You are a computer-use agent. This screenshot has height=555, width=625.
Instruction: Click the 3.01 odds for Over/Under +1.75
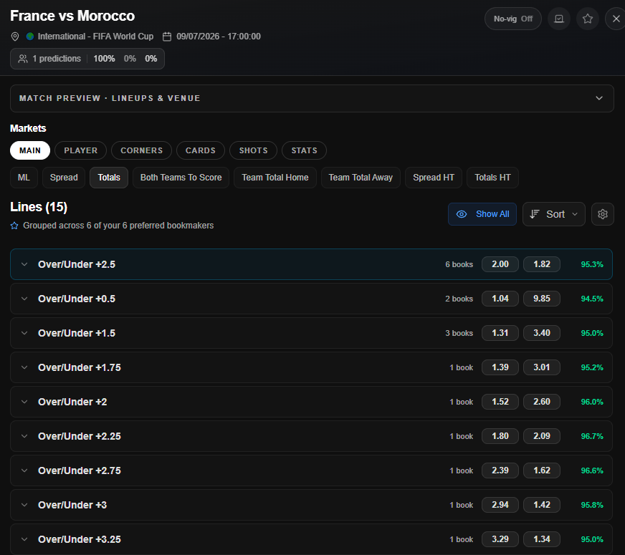coord(542,367)
